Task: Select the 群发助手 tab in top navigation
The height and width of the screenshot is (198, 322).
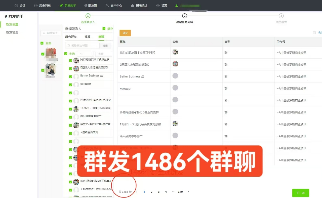Action: click(x=68, y=6)
